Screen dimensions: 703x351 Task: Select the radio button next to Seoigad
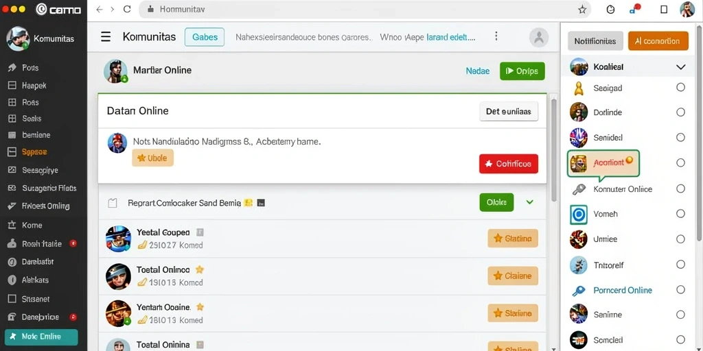680,87
